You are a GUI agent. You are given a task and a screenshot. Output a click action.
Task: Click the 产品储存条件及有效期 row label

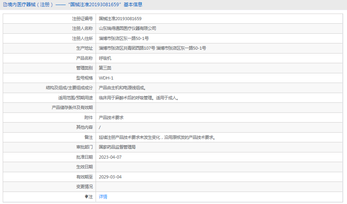(72, 107)
